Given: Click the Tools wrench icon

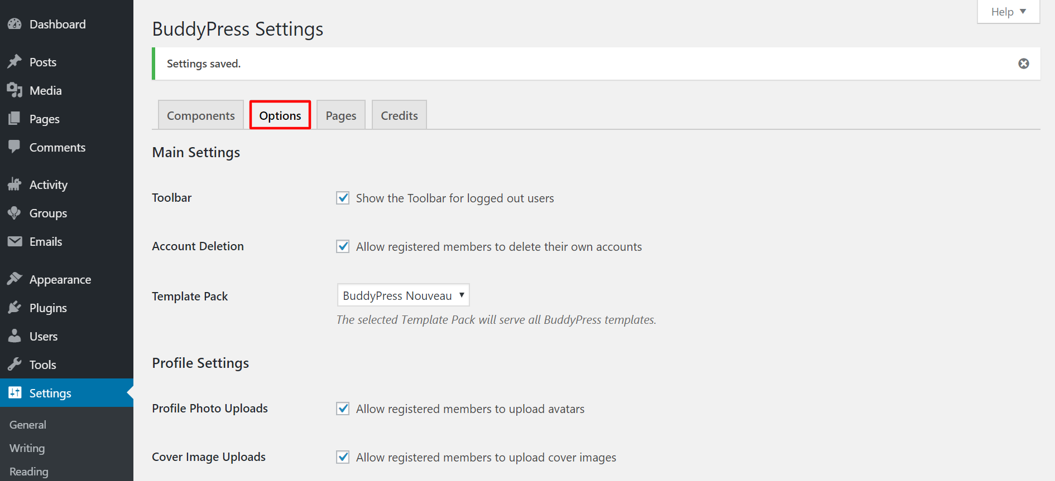Looking at the screenshot, I should pyautogui.click(x=15, y=365).
